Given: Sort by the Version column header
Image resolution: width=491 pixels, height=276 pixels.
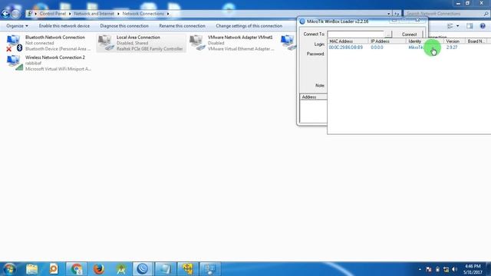Looking at the screenshot, I should 454,41.
